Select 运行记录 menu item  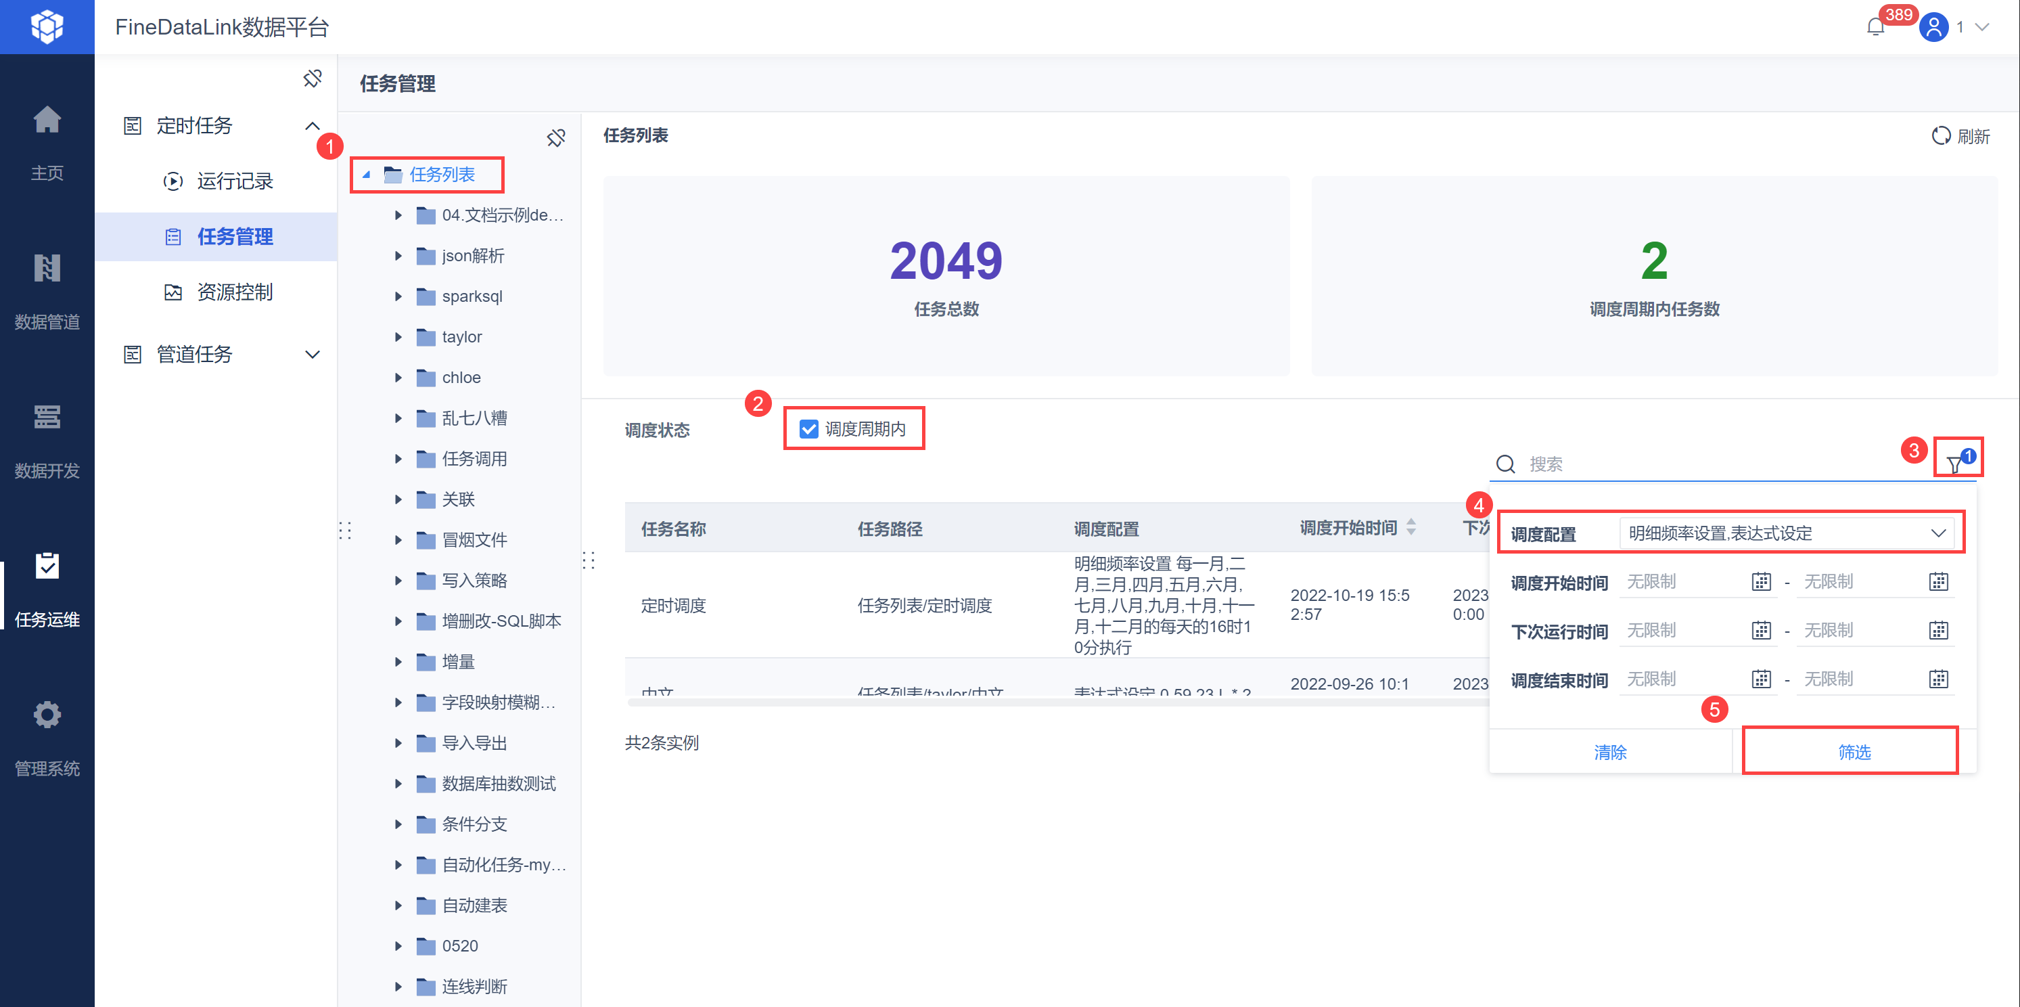click(x=235, y=181)
